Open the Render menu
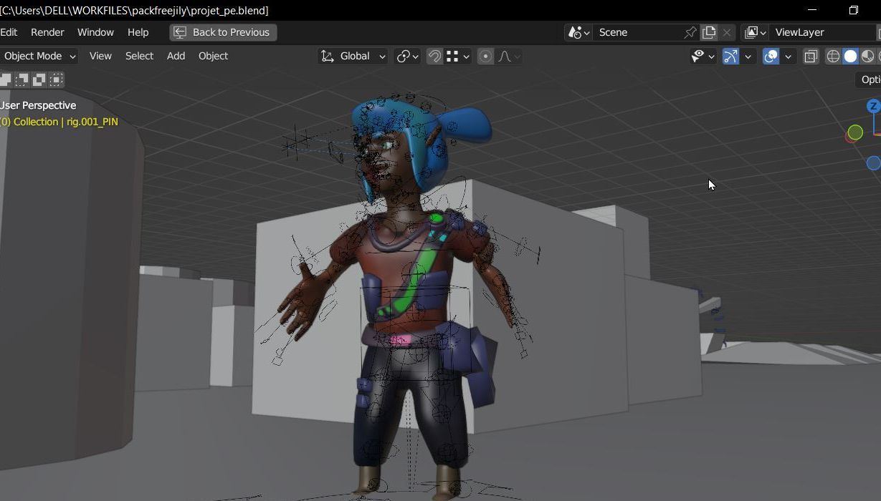881x501 pixels. point(47,32)
